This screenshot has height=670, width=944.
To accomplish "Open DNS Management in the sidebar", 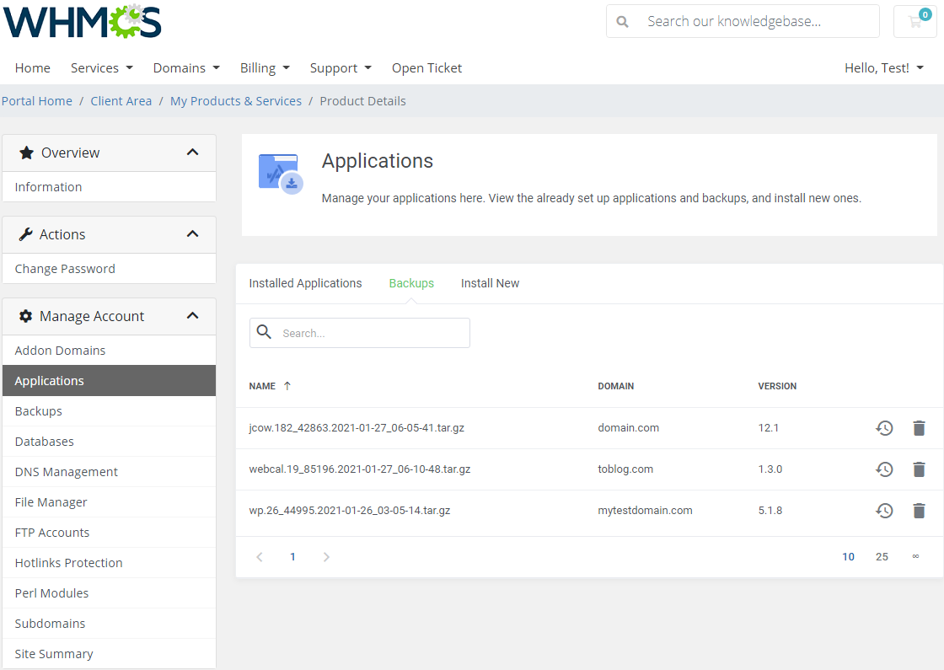I will [109, 472].
